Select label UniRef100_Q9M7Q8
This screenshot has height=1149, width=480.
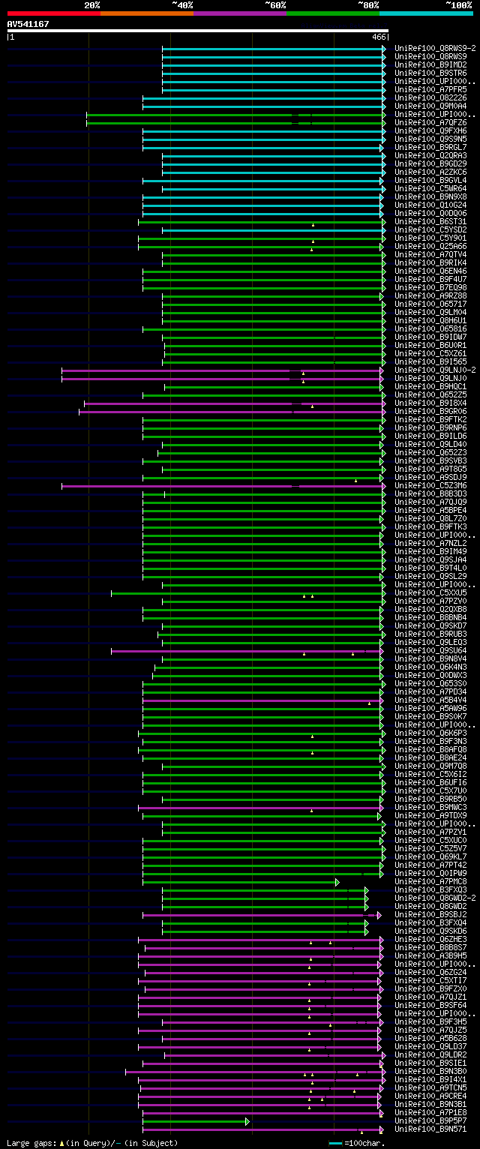click(430, 766)
